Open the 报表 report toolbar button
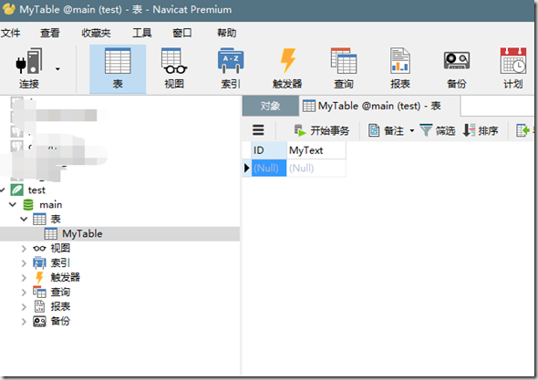The width and height of the screenshot is (538, 380). (400, 69)
